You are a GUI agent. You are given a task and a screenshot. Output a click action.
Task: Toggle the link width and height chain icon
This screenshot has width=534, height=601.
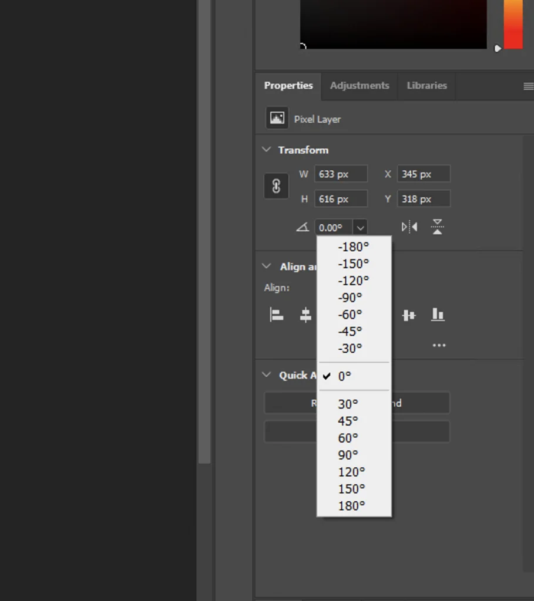[276, 186]
